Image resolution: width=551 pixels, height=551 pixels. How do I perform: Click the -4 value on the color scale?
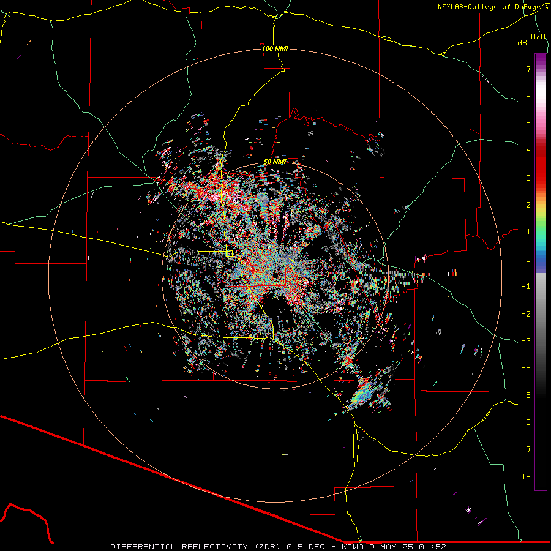[526, 368]
